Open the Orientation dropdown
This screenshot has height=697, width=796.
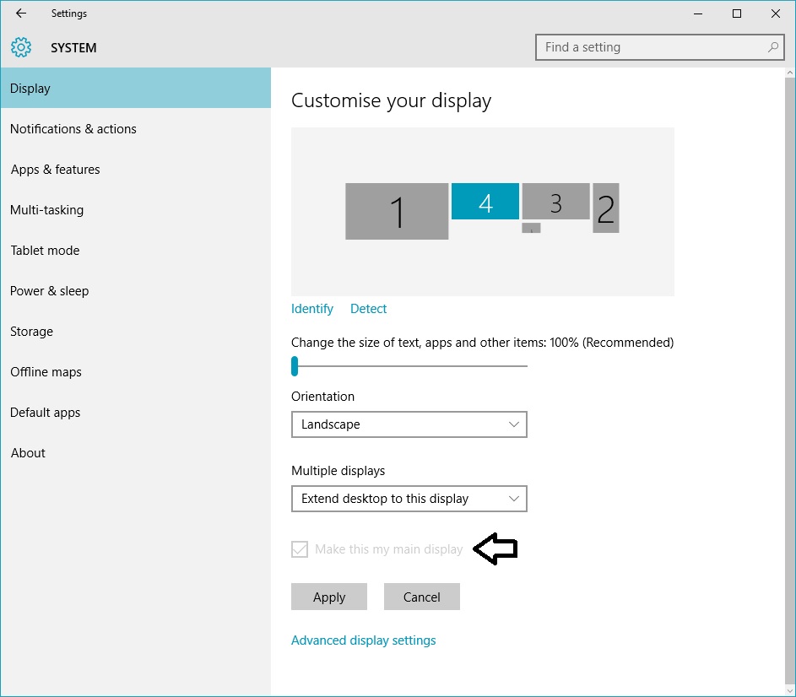coord(409,424)
